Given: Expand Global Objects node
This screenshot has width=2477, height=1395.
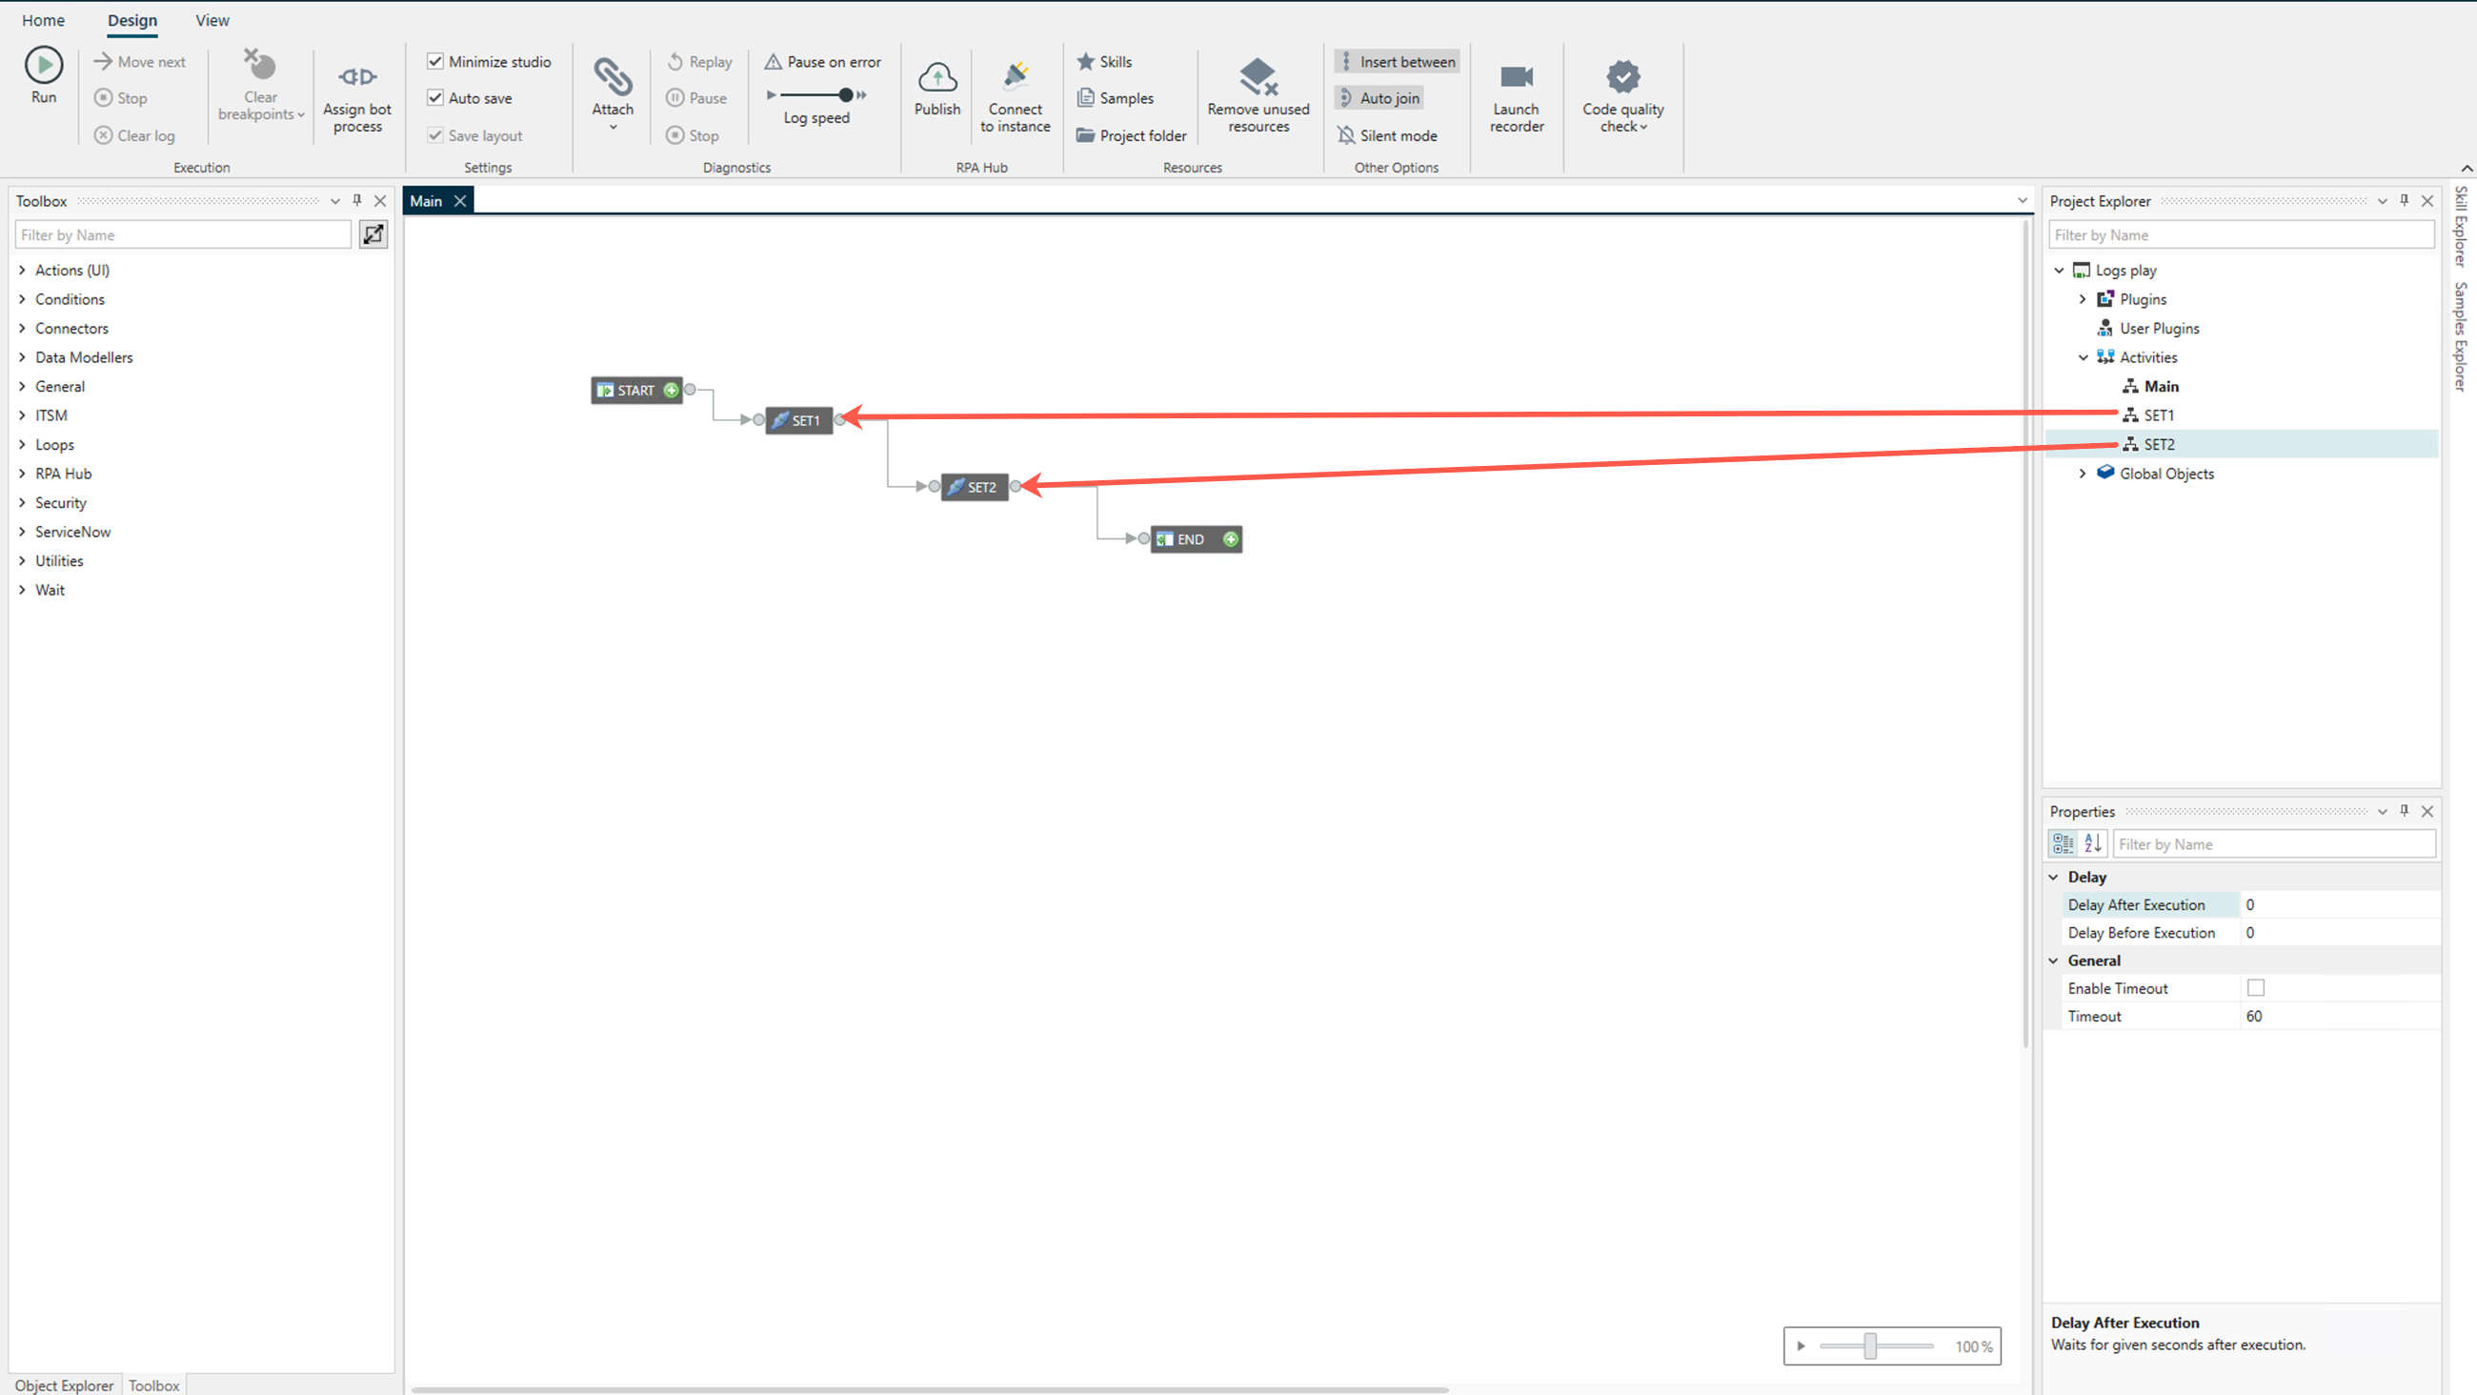Looking at the screenshot, I should pyautogui.click(x=2083, y=474).
